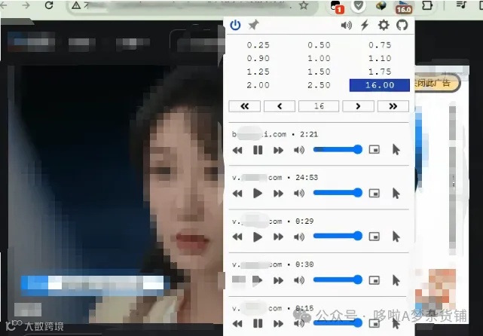Mute the 0:30 video
Viewport: 483px width, 336px height.
coord(299,280)
